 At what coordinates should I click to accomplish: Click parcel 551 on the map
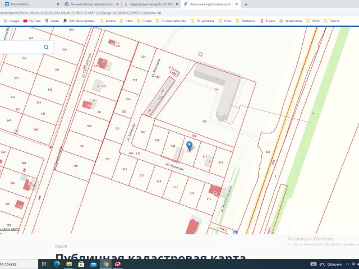[x=82, y=146]
